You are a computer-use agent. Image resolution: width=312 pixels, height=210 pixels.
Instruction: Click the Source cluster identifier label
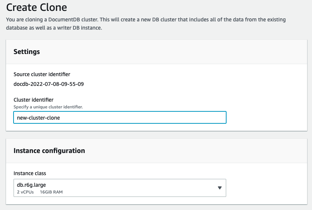click(x=42, y=74)
